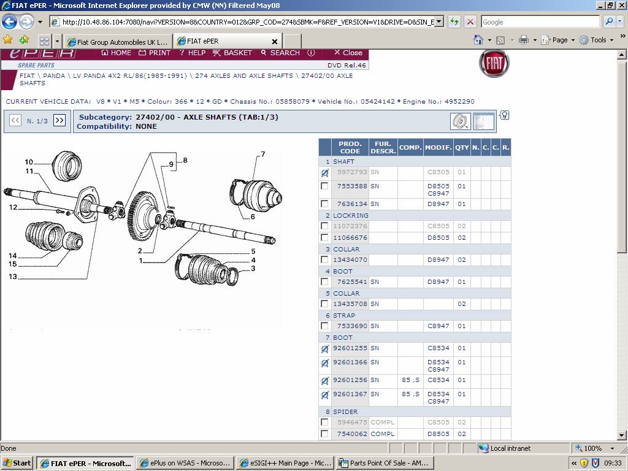Go to the previous table with <<

(15, 120)
